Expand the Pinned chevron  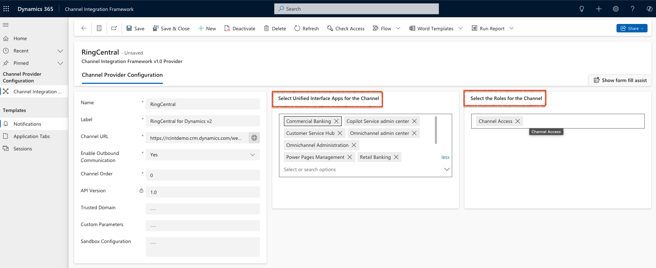60,63
